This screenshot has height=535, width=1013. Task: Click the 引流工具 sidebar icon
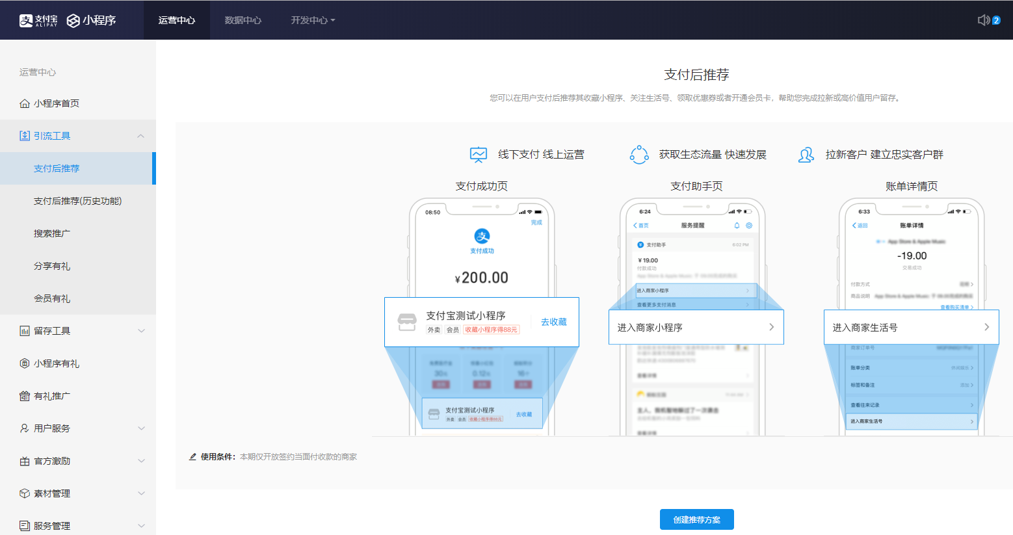click(x=25, y=136)
